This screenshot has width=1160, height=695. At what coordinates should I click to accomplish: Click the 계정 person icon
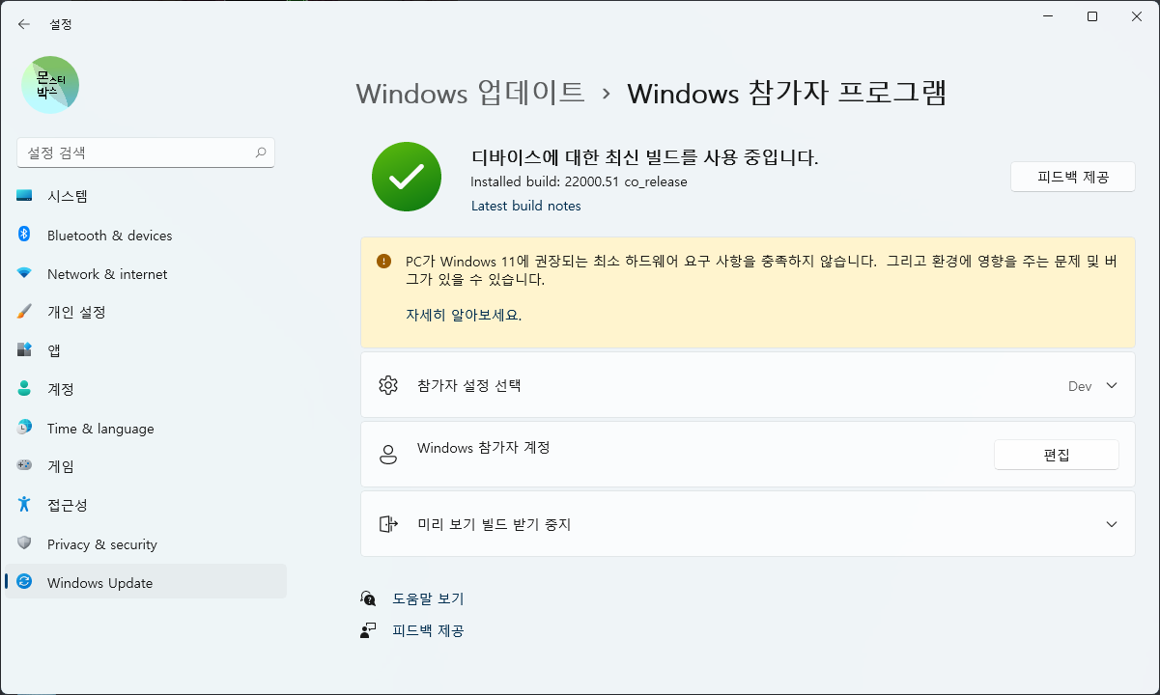point(24,389)
